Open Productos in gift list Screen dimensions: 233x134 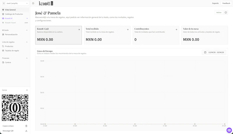pos(15,46)
